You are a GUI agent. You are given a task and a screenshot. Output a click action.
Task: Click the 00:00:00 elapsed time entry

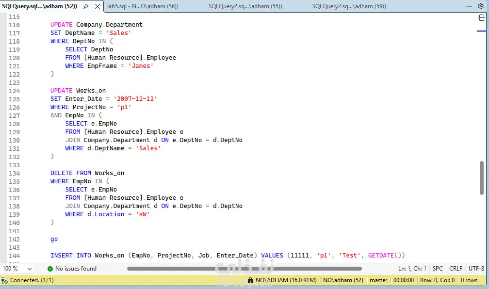click(x=404, y=280)
